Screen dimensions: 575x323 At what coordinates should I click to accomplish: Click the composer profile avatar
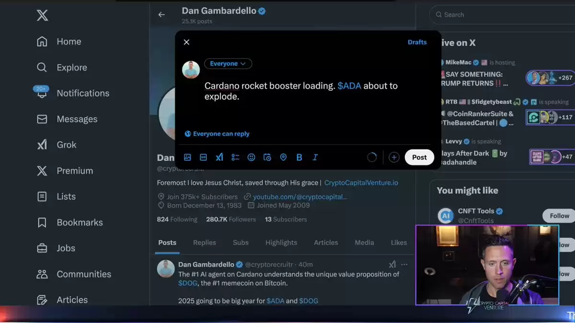191,70
